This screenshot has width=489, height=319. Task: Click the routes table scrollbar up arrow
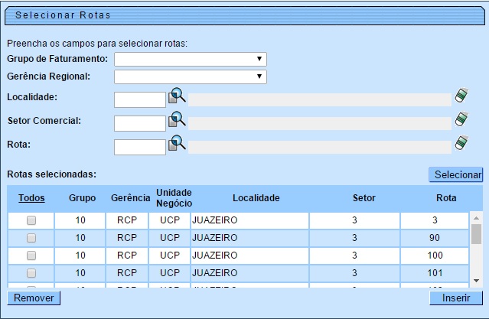[476, 217]
